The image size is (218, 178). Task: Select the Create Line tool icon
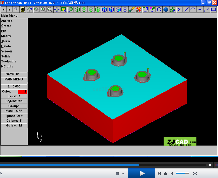(186, 10)
